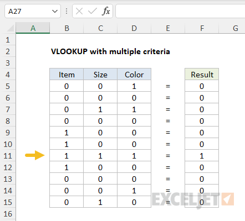Click the Size cell in row 7
Screen dimensions: 245x221
pyautogui.click(x=100, y=109)
